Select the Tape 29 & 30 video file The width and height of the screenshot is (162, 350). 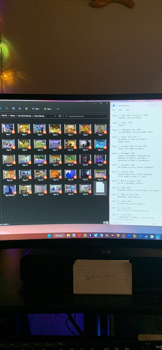10,190
